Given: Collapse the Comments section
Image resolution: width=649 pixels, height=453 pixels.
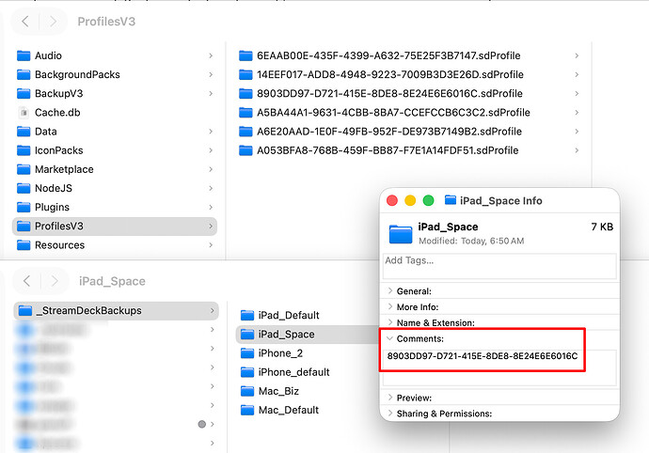Looking at the screenshot, I should pos(390,338).
